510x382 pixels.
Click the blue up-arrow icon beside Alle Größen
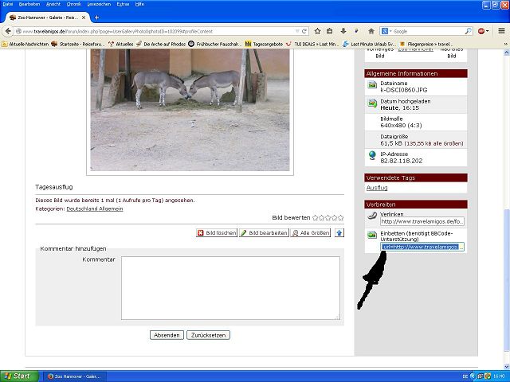point(339,232)
